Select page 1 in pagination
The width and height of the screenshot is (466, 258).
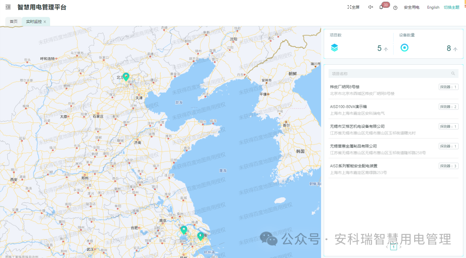(x=394, y=247)
